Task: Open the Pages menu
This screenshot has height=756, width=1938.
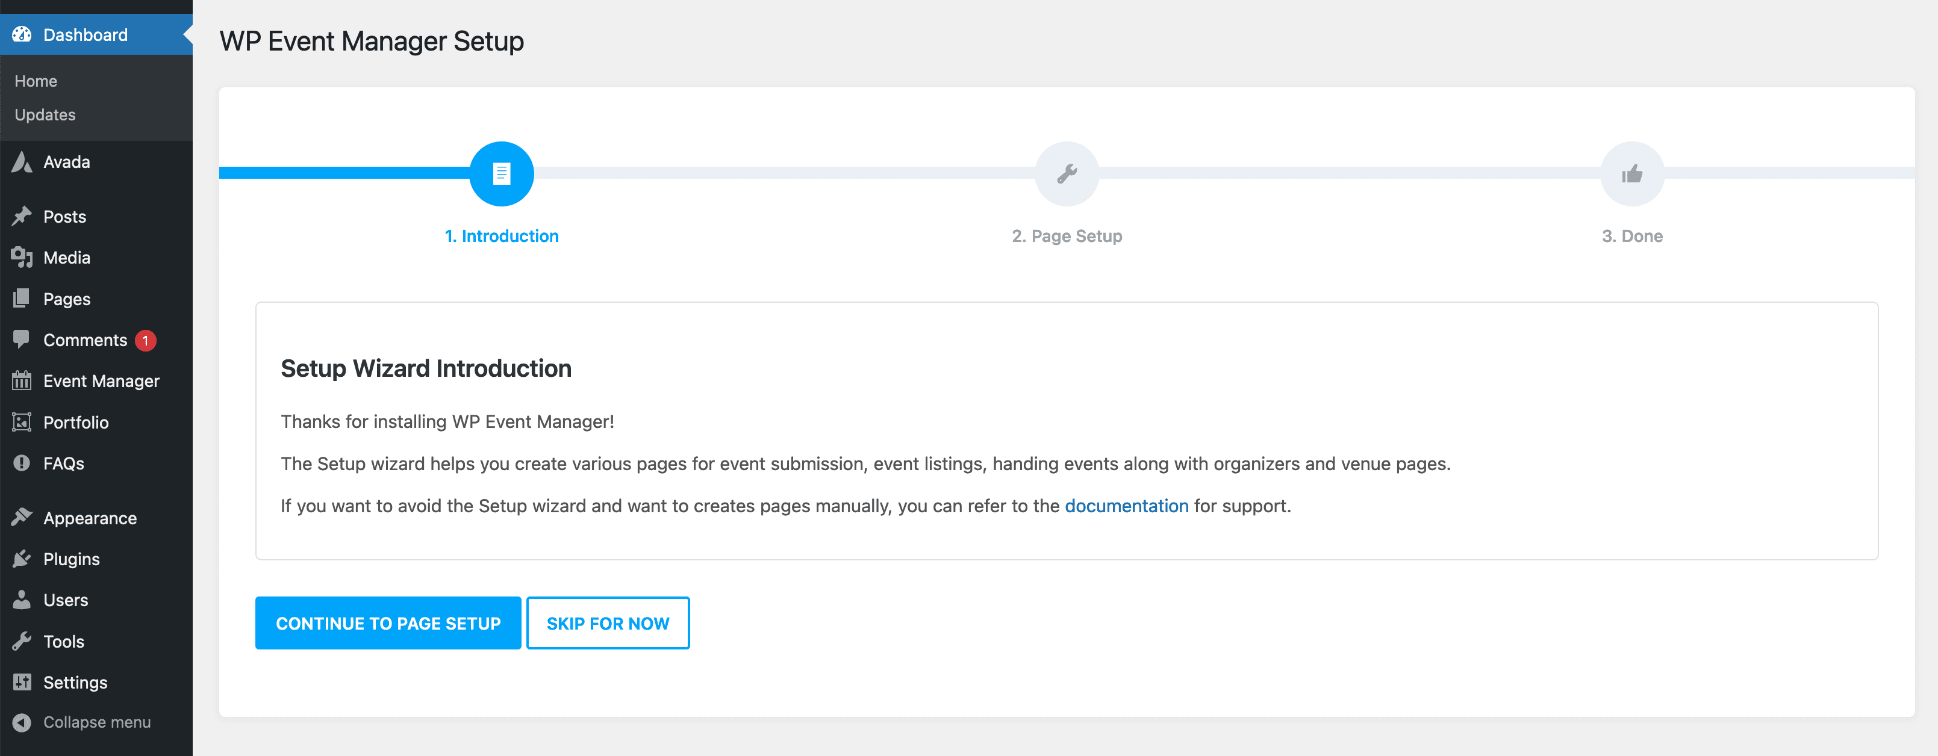Action: (x=96, y=299)
